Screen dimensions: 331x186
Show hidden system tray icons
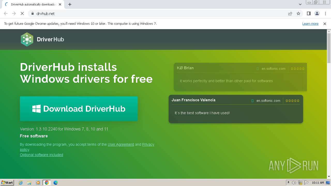288,183
